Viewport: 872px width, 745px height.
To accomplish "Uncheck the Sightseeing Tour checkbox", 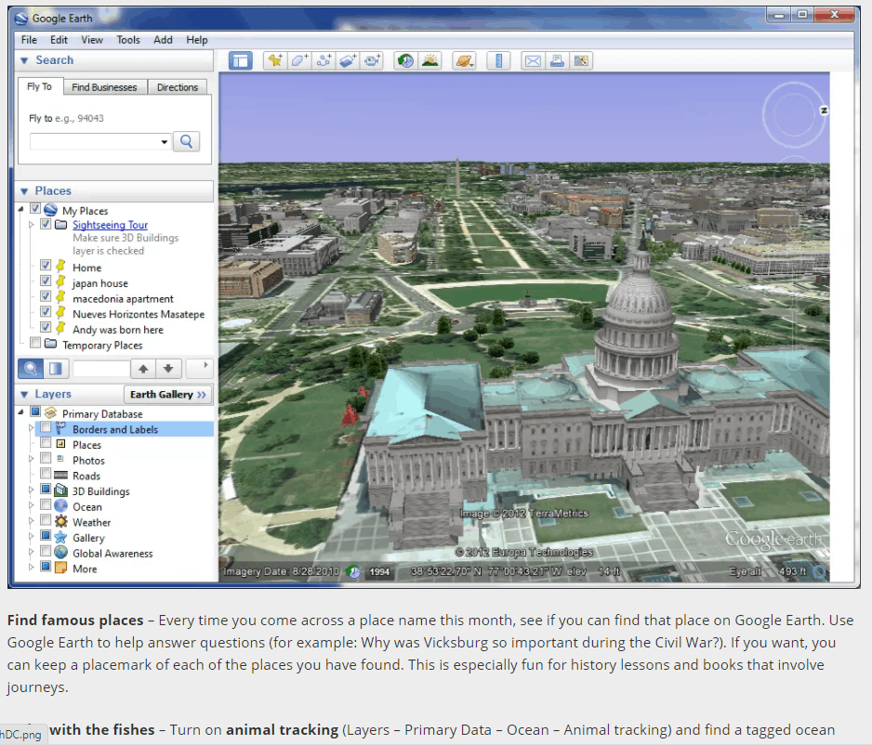I will click(x=46, y=224).
